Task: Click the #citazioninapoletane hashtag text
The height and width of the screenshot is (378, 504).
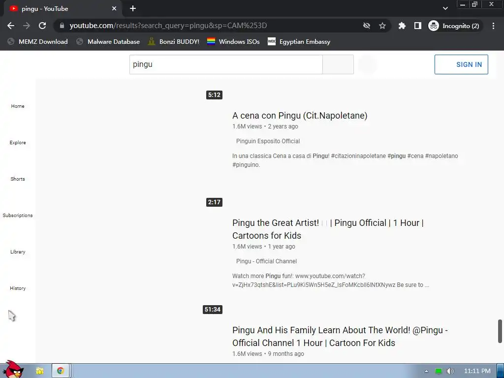Action: tap(358, 156)
